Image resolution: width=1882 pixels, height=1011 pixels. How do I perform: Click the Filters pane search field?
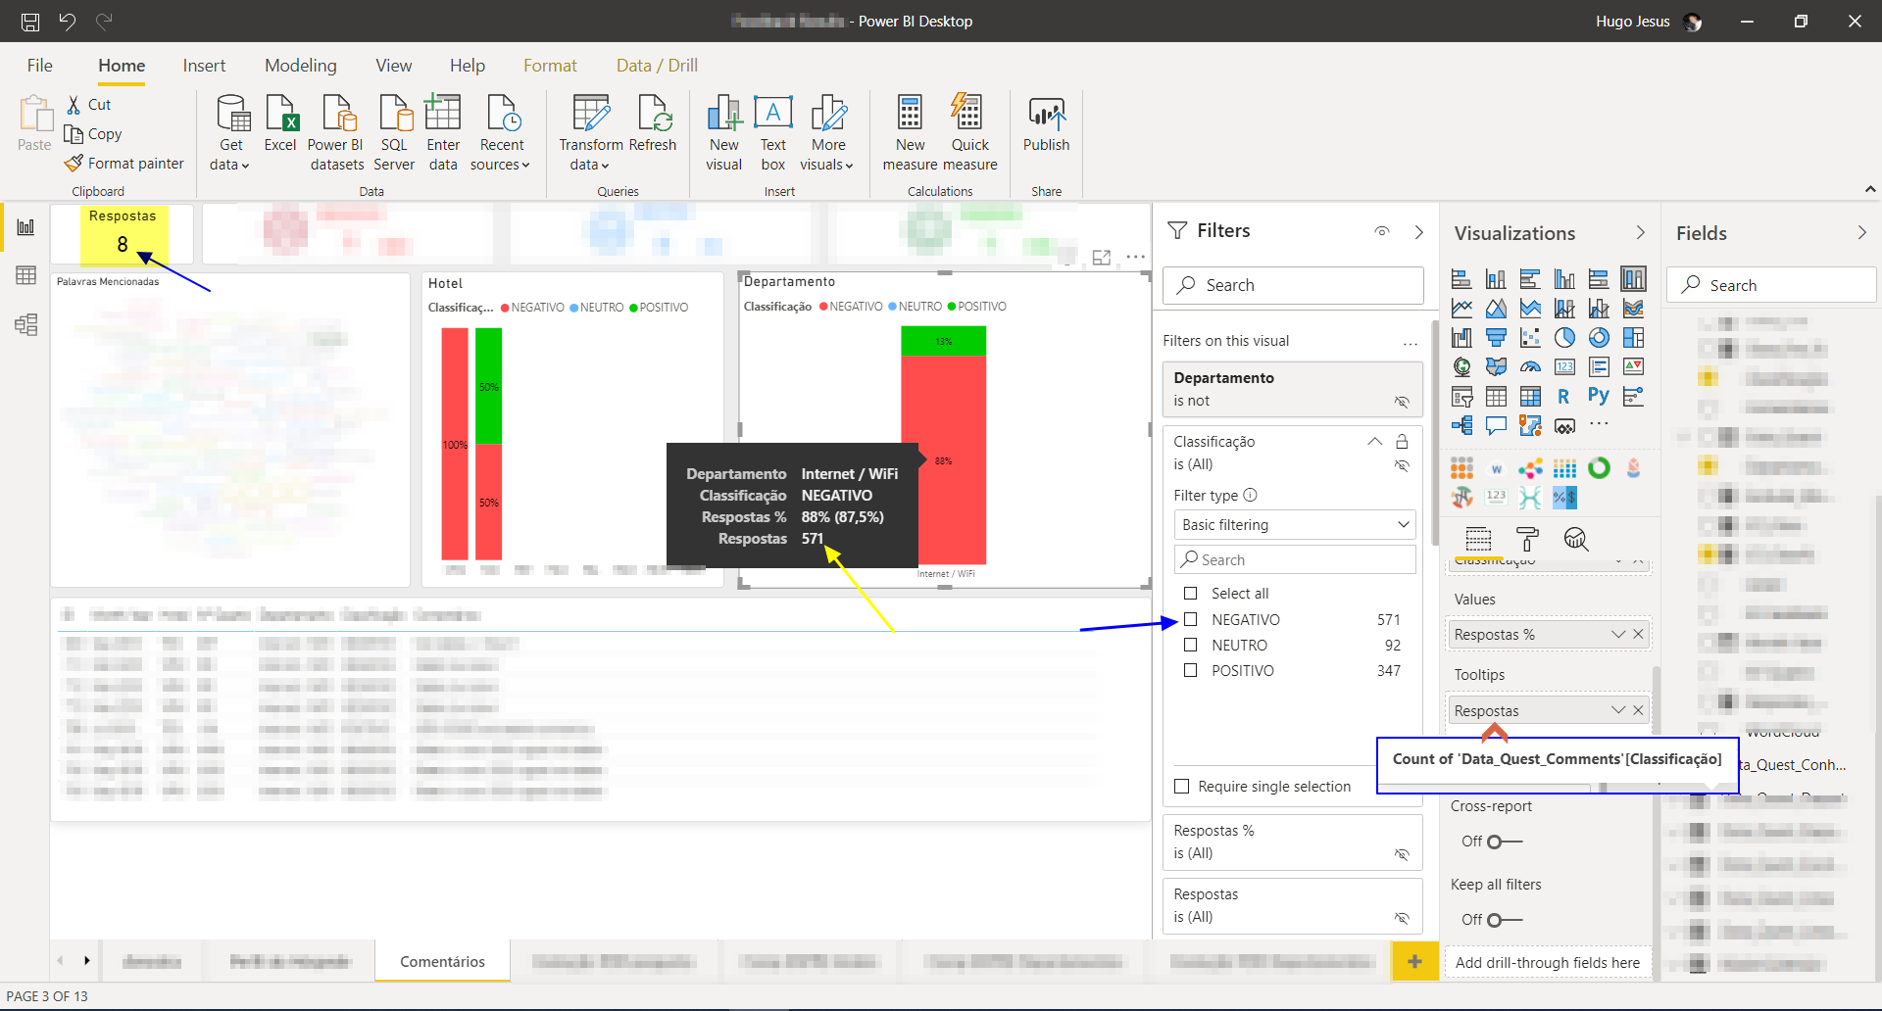pyautogui.click(x=1293, y=285)
